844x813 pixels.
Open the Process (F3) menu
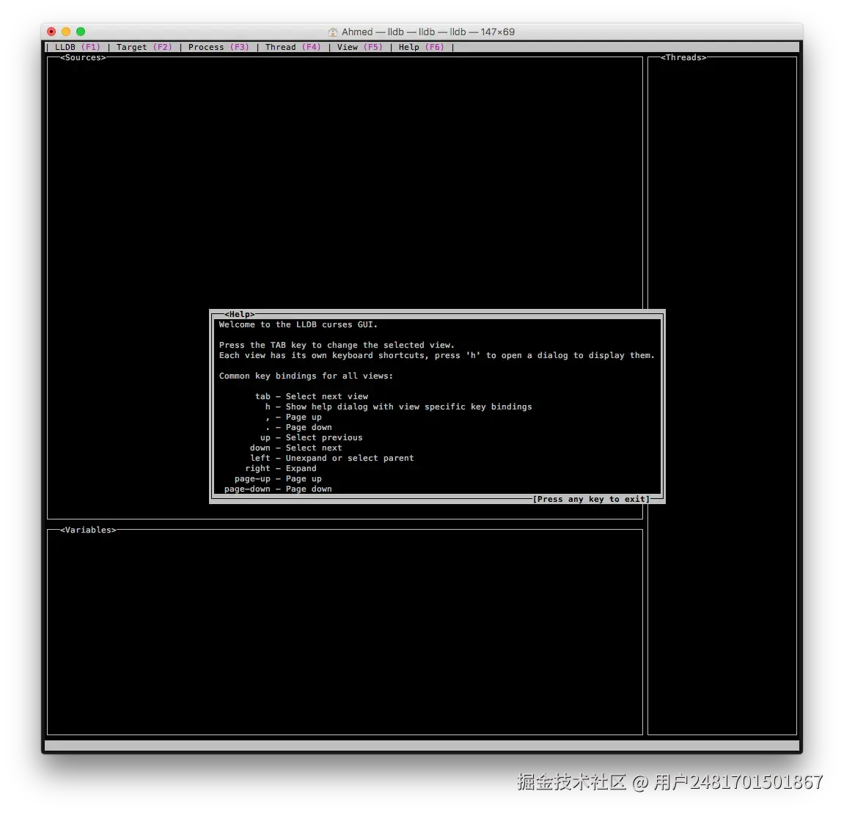coord(219,47)
